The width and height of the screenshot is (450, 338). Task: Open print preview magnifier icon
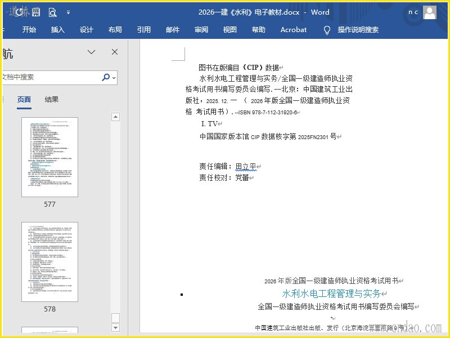click(x=52, y=12)
